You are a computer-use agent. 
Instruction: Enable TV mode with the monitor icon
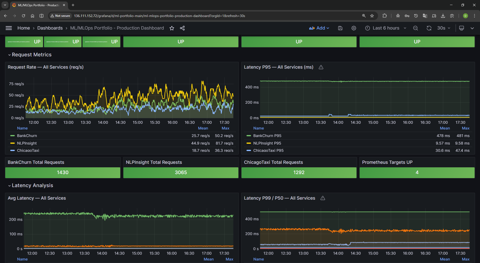coord(461,28)
